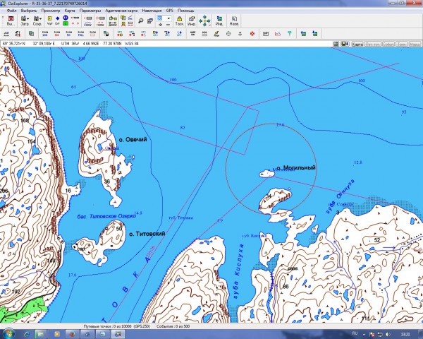Click the Zoom 200 button
The width and height of the screenshot is (423, 339).
tap(45, 33)
